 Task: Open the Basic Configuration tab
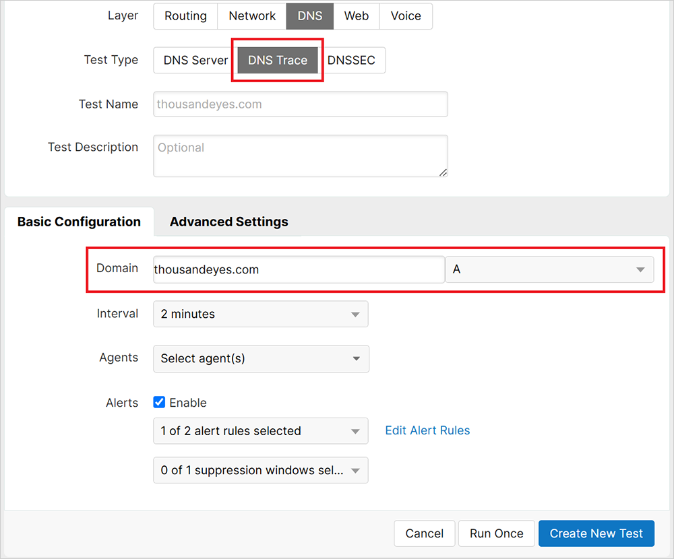pos(79,222)
